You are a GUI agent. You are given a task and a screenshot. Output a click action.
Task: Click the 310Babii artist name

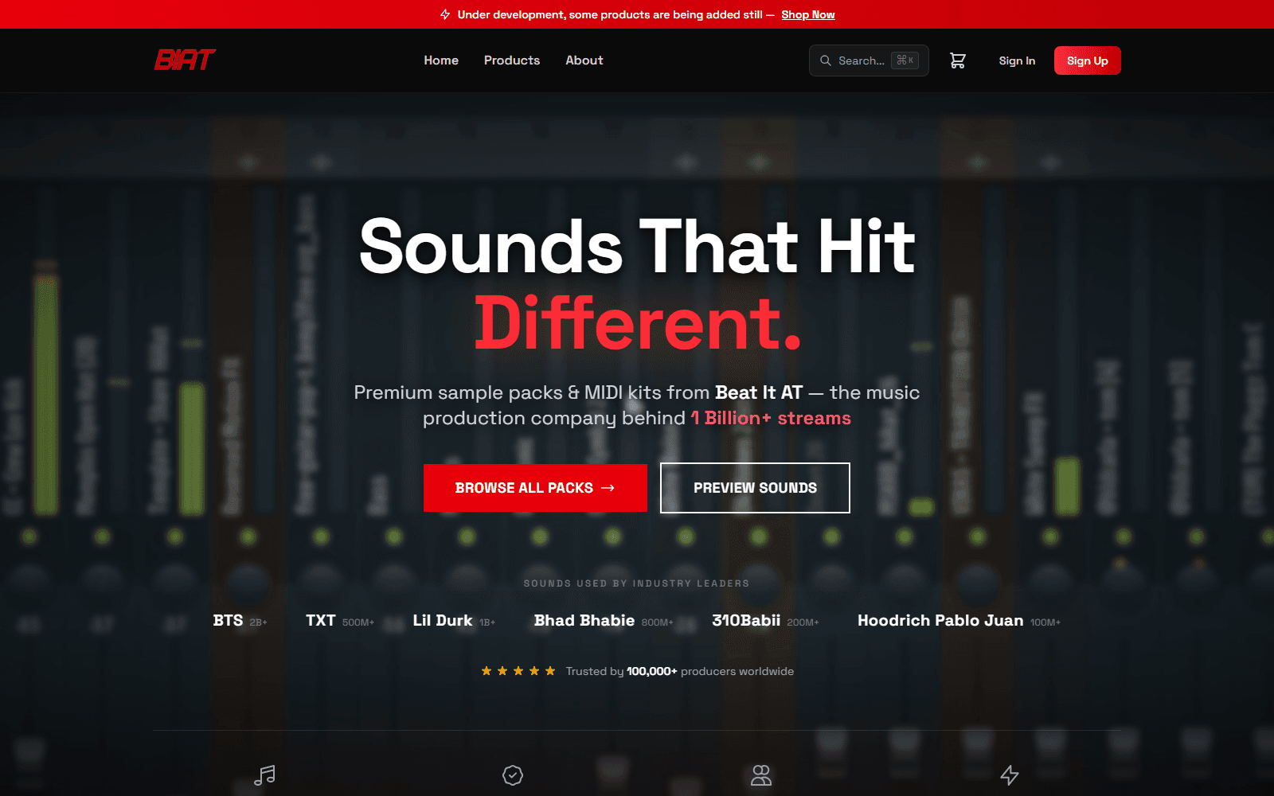pos(746,620)
